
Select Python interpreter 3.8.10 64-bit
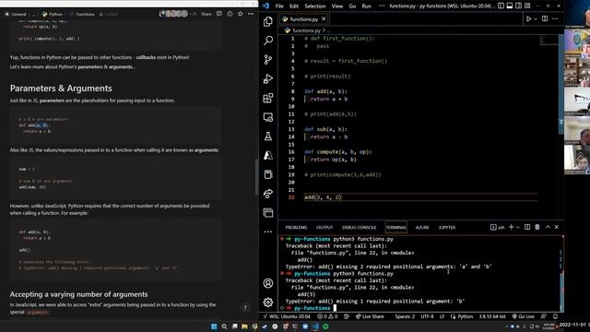click(492, 316)
